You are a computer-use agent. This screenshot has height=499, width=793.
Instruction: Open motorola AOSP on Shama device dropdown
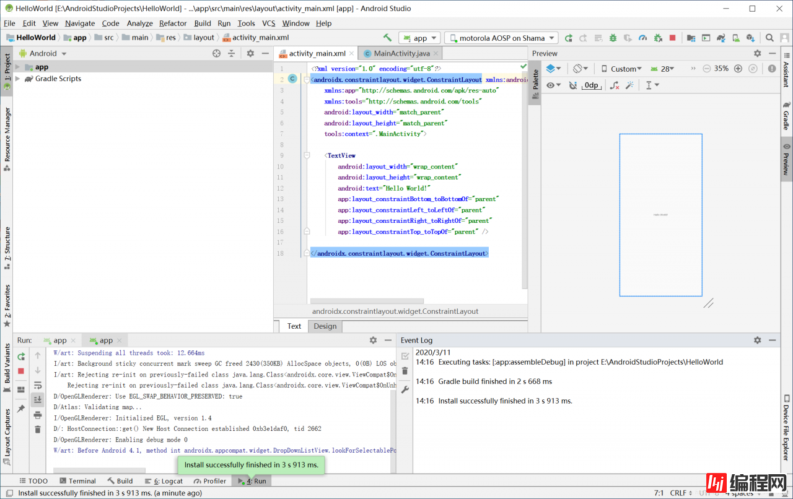click(501, 38)
